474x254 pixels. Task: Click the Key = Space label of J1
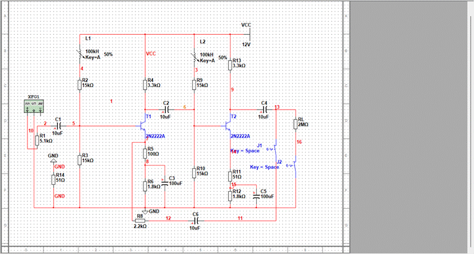point(245,151)
